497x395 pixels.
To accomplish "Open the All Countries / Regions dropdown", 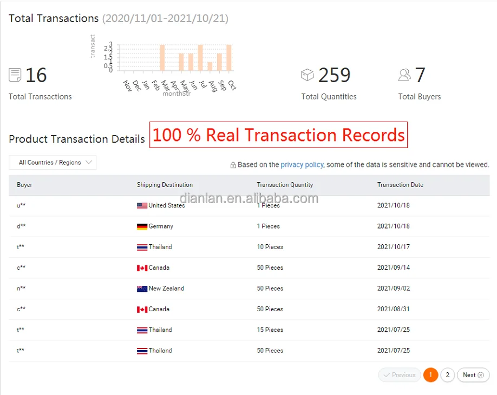I will (x=53, y=162).
